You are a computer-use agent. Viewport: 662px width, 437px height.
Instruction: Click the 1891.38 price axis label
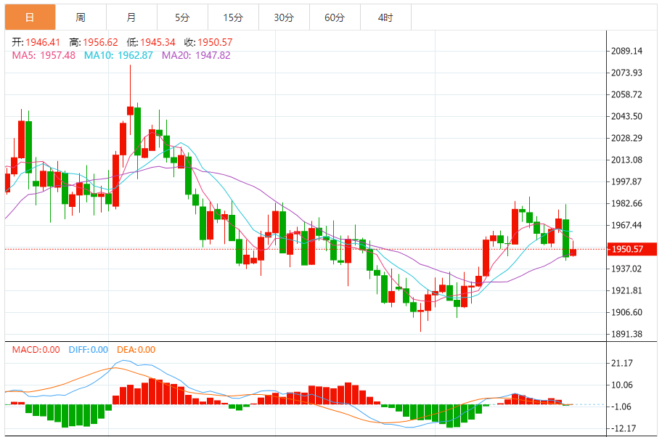[x=626, y=334]
